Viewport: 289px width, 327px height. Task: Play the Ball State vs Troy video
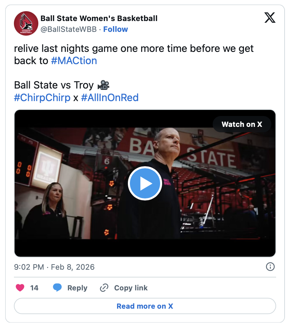[145, 183]
